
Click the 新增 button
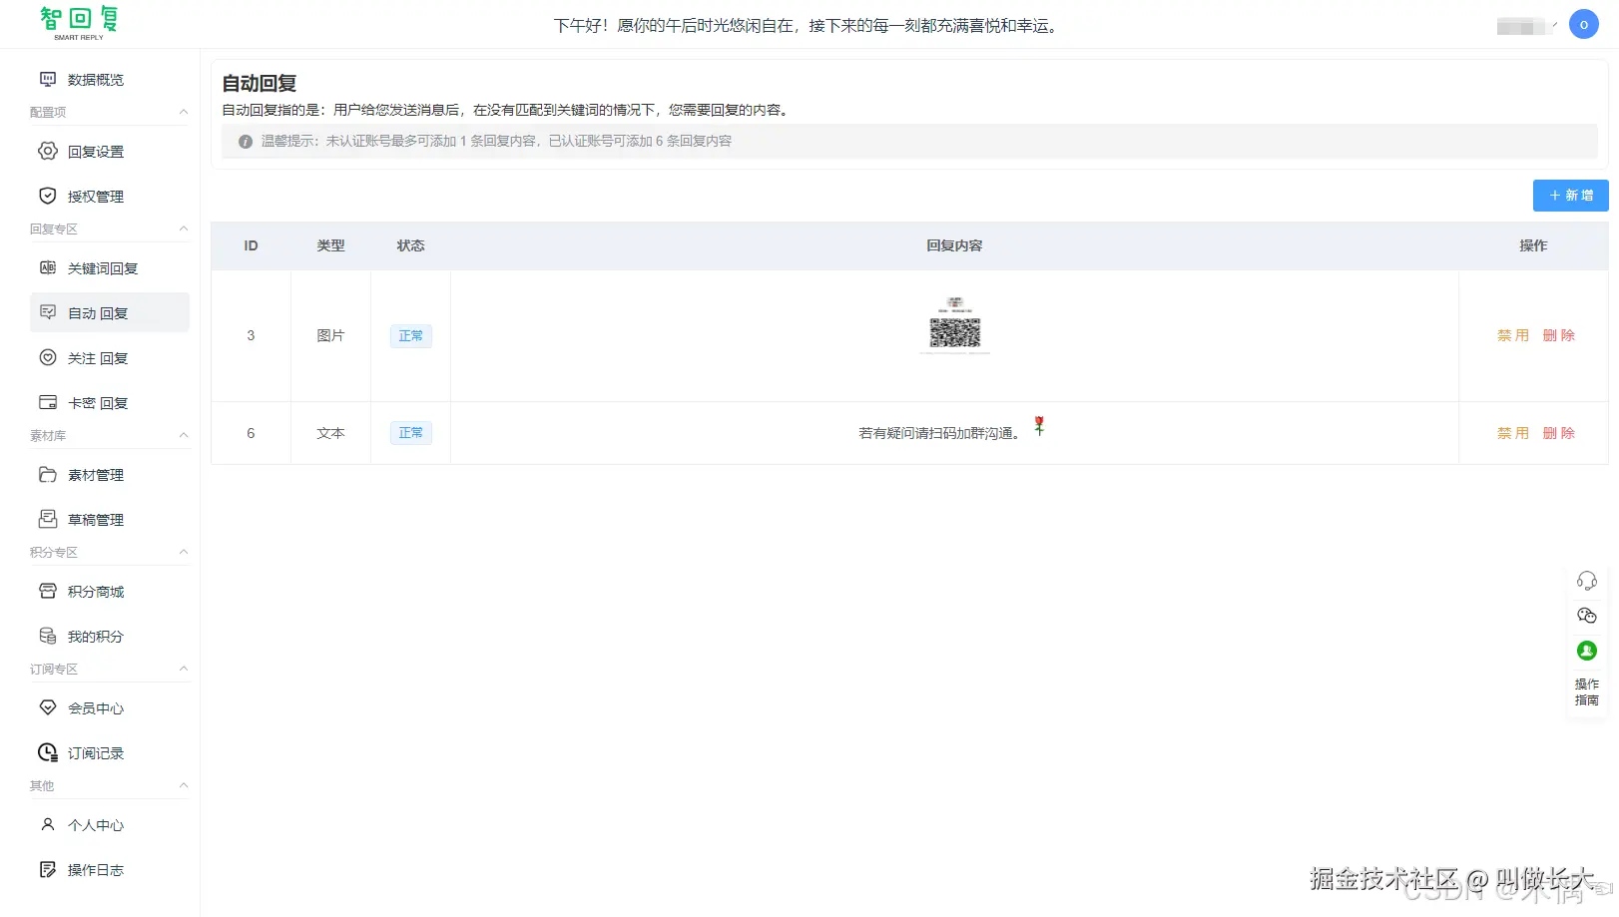(1569, 195)
